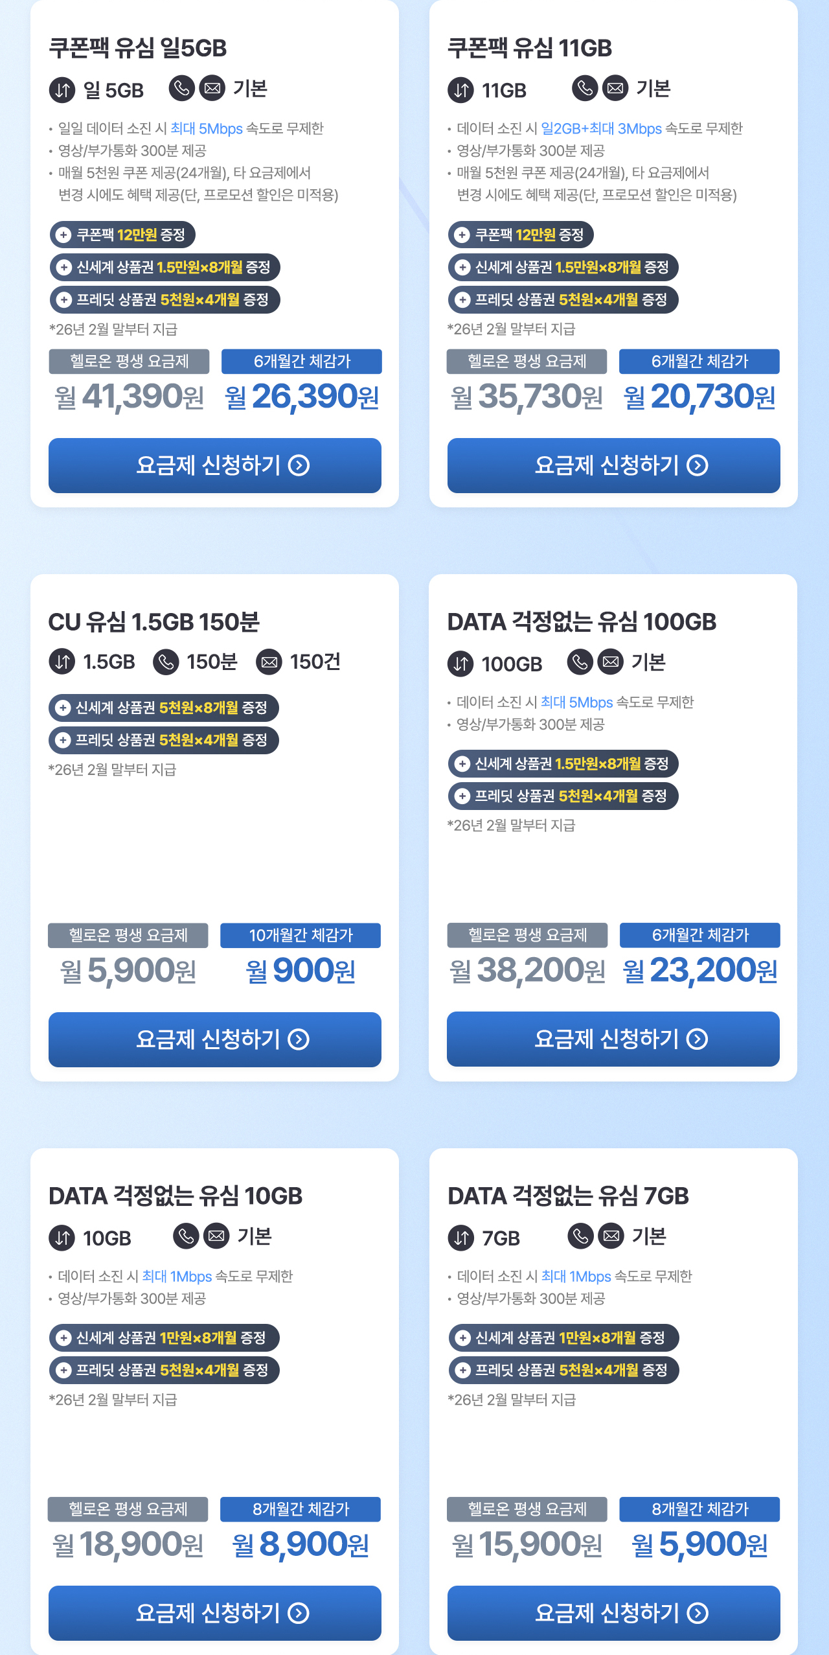
Task: Click data transfer icon beside 7GB
Action: point(461,1238)
